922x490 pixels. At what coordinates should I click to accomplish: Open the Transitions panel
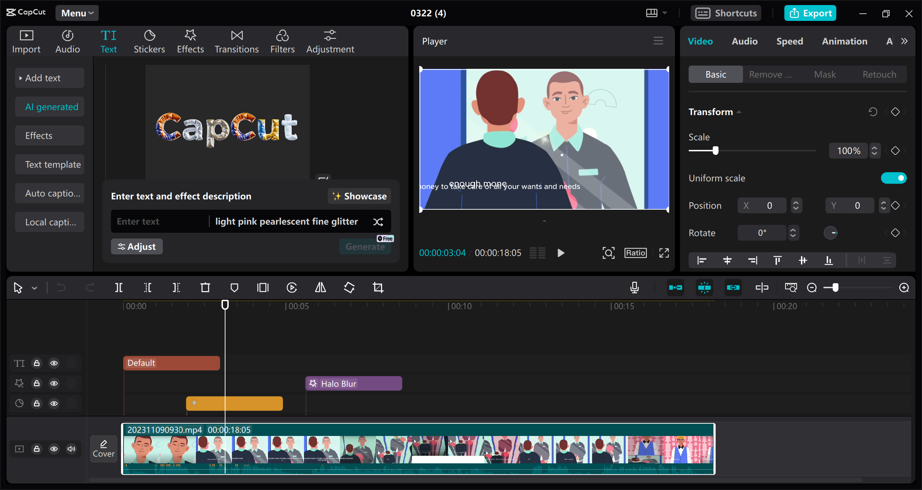pos(236,40)
